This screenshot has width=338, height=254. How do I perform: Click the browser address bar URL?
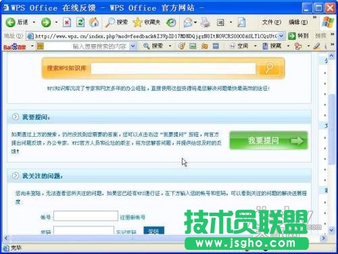click(x=156, y=36)
